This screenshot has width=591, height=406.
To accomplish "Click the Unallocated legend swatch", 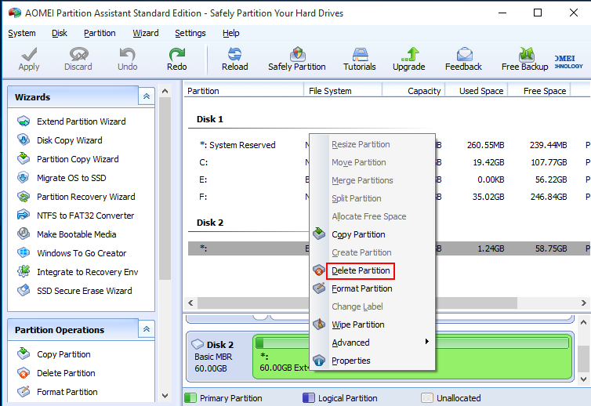I will pyautogui.click(x=427, y=398).
